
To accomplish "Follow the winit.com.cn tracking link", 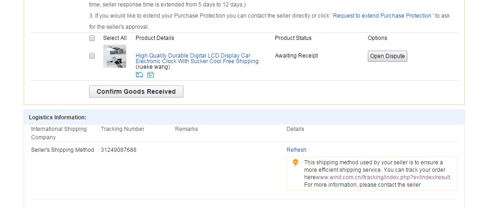I will click(x=383, y=177).
